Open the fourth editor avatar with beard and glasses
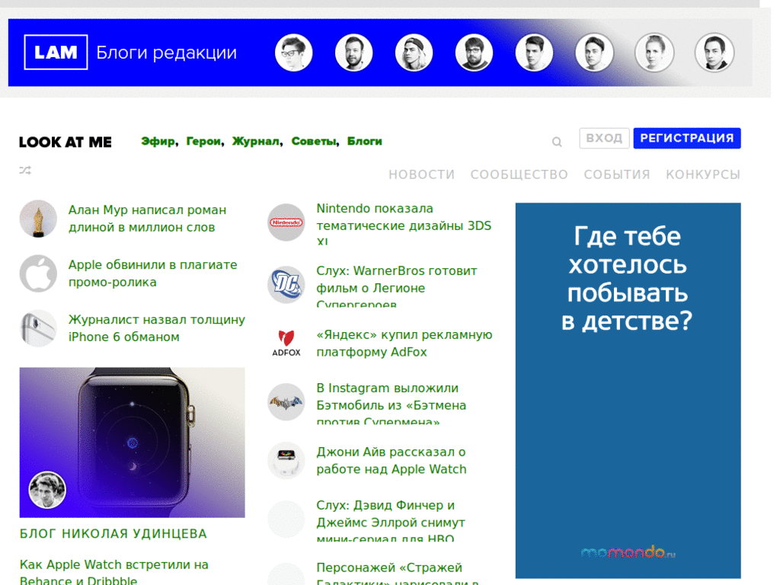Screen dimensions: 780x585 pos(474,53)
